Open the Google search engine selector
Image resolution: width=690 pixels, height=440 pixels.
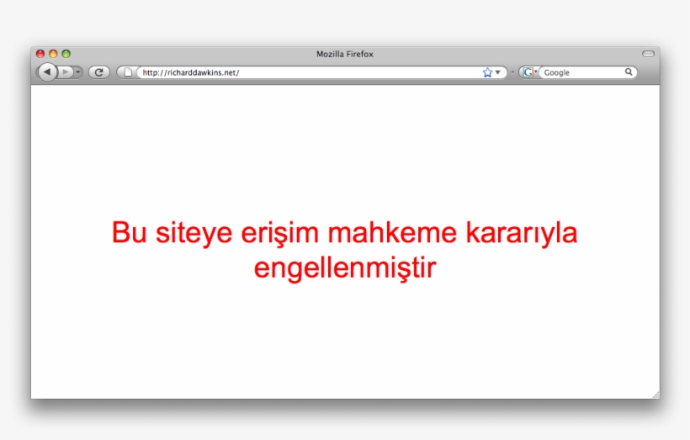[x=529, y=72]
